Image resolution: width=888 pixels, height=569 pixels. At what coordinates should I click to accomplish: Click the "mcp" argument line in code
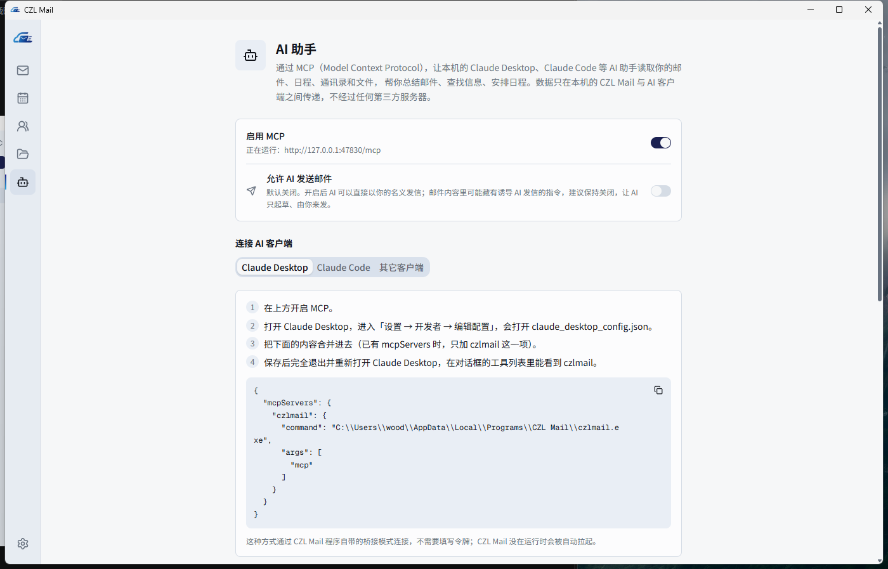coord(301,465)
